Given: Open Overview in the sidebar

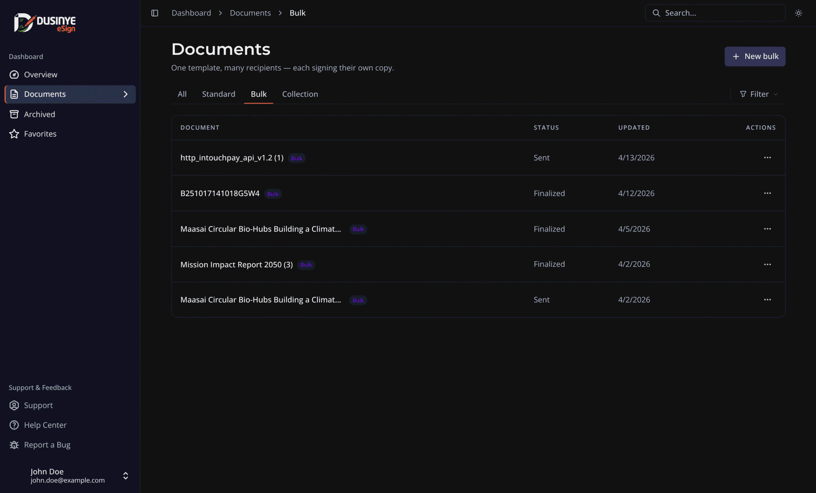Looking at the screenshot, I should coord(70,75).
